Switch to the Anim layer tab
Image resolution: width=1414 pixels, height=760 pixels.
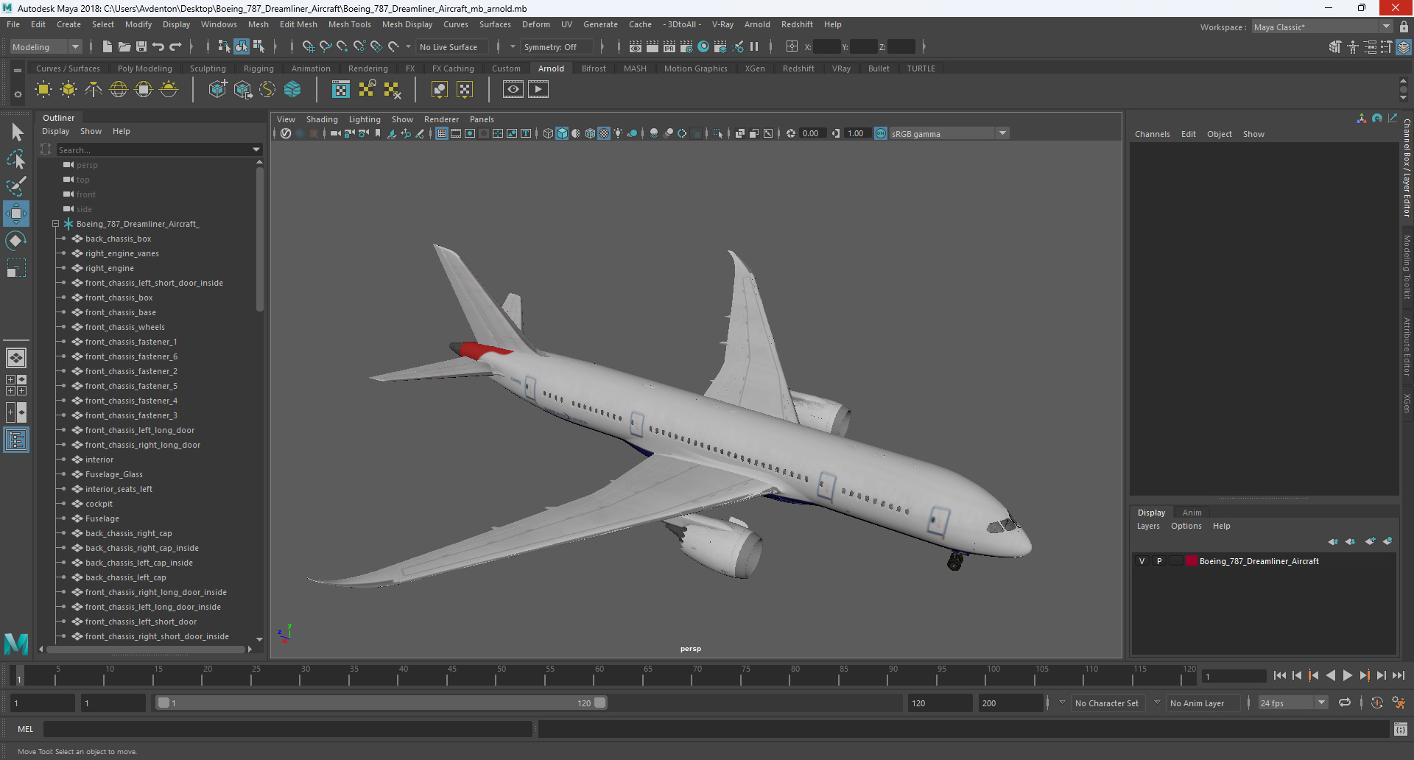1192,513
